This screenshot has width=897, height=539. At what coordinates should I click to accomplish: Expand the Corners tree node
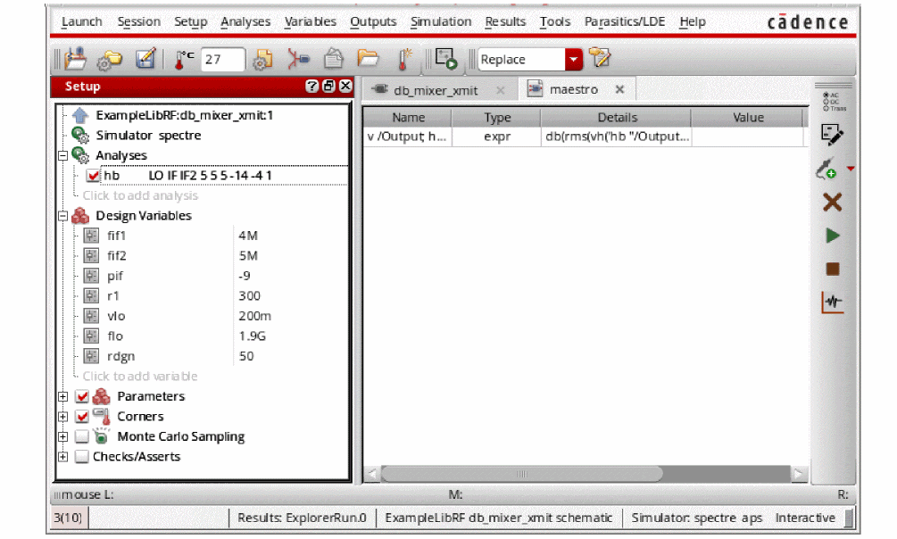[63, 417]
